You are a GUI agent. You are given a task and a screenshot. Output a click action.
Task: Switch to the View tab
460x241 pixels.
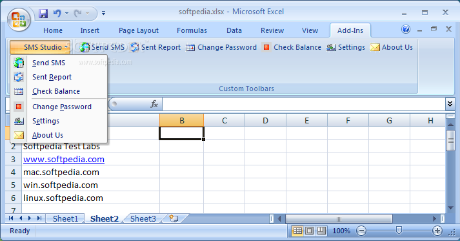coord(310,30)
